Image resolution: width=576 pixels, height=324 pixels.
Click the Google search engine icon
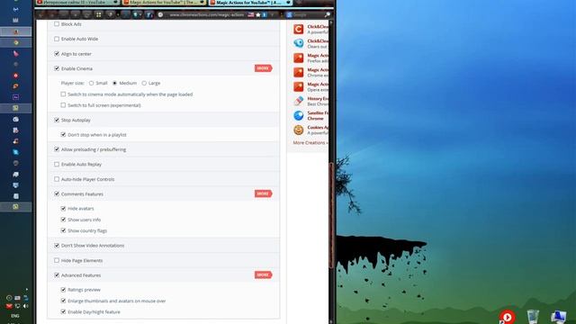pyautogui.click(x=289, y=14)
